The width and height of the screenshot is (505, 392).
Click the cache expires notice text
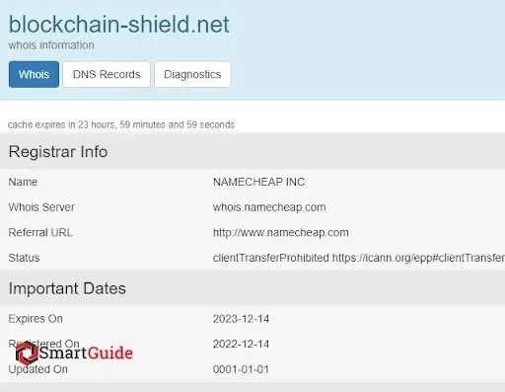pos(121,125)
